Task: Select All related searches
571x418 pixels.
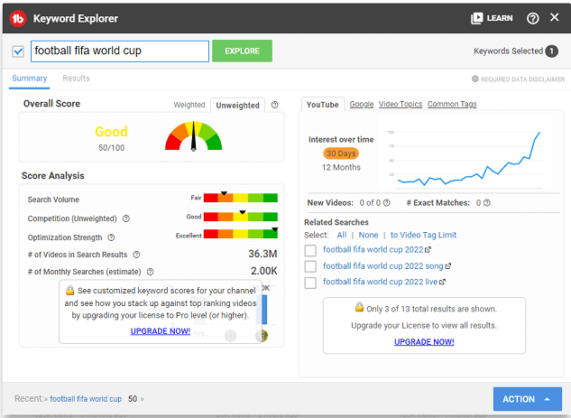Action: [342, 235]
